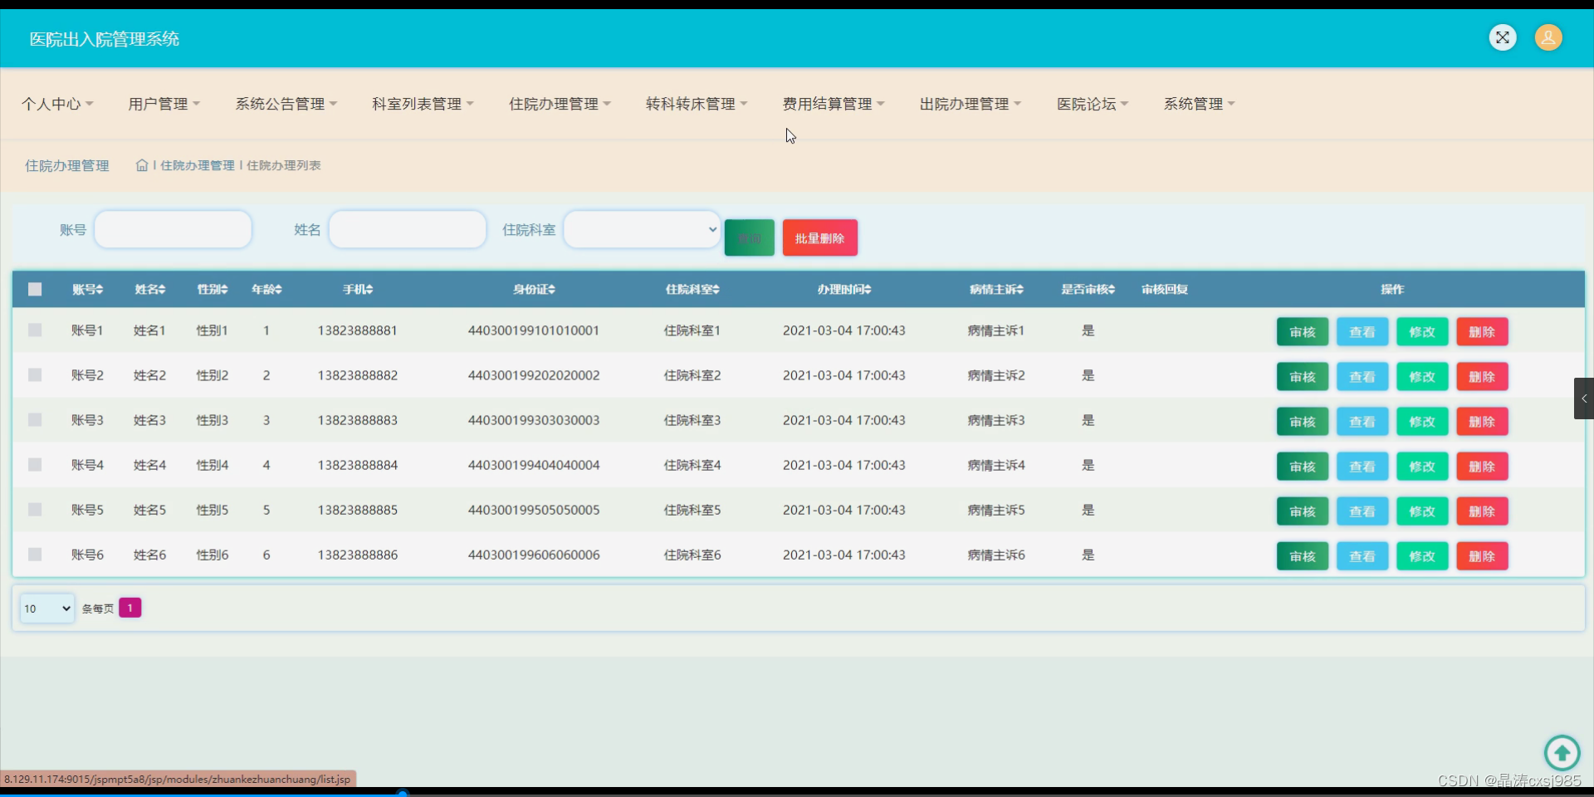Click 删除 for the 账号1 row
This screenshot has width=1594, height=797.
(1482, 332)
